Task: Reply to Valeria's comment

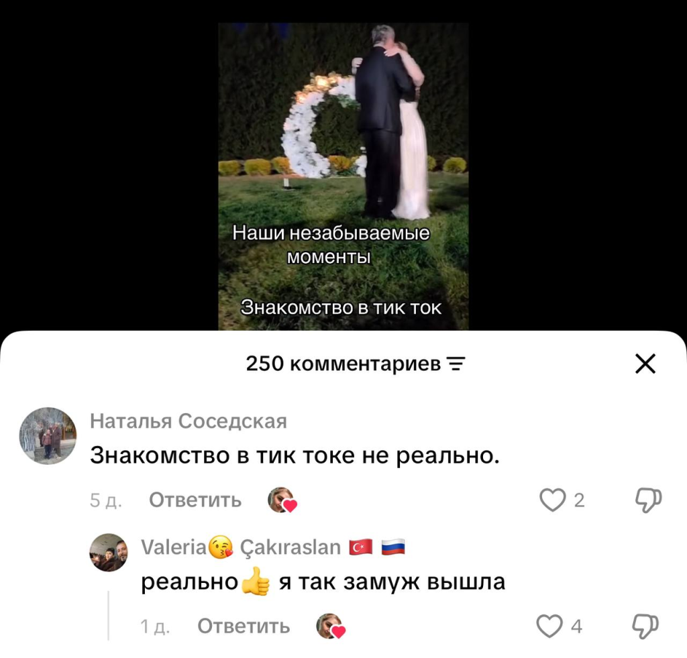Action: pyautogui.click(x=244, y=626)
